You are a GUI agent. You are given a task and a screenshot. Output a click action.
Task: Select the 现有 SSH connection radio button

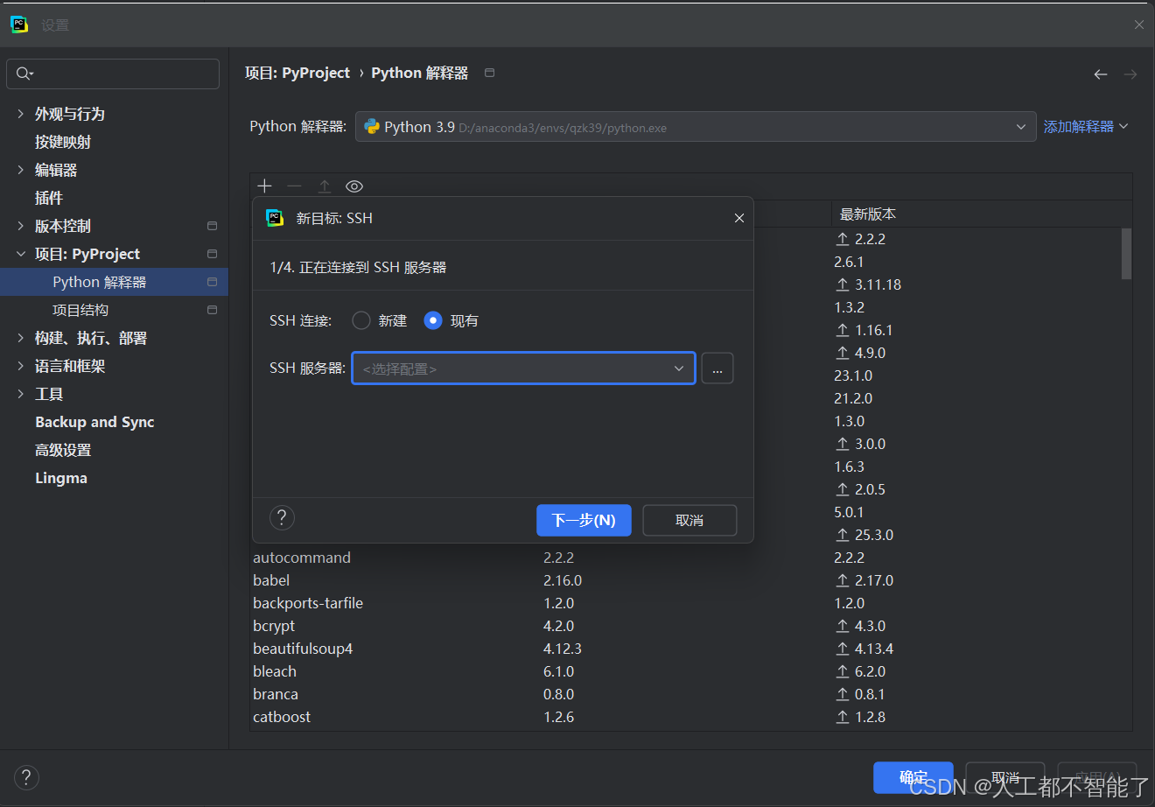tap(433, 320)
